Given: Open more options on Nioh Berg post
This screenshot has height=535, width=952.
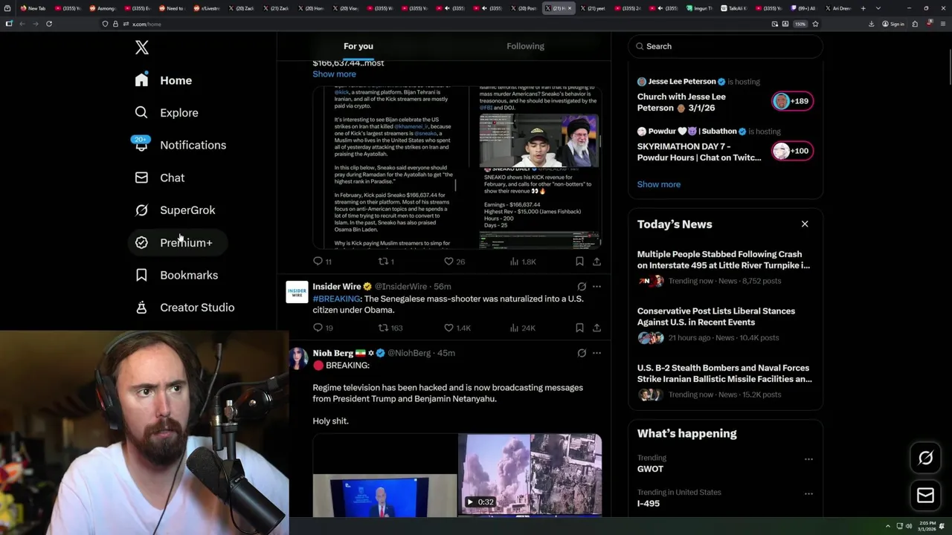Looking at the screenshot, I should tap(596, 353).
